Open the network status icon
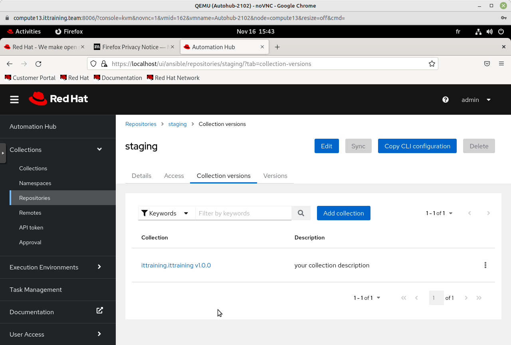The image size is (511, 345). click(x=479, y=32)
